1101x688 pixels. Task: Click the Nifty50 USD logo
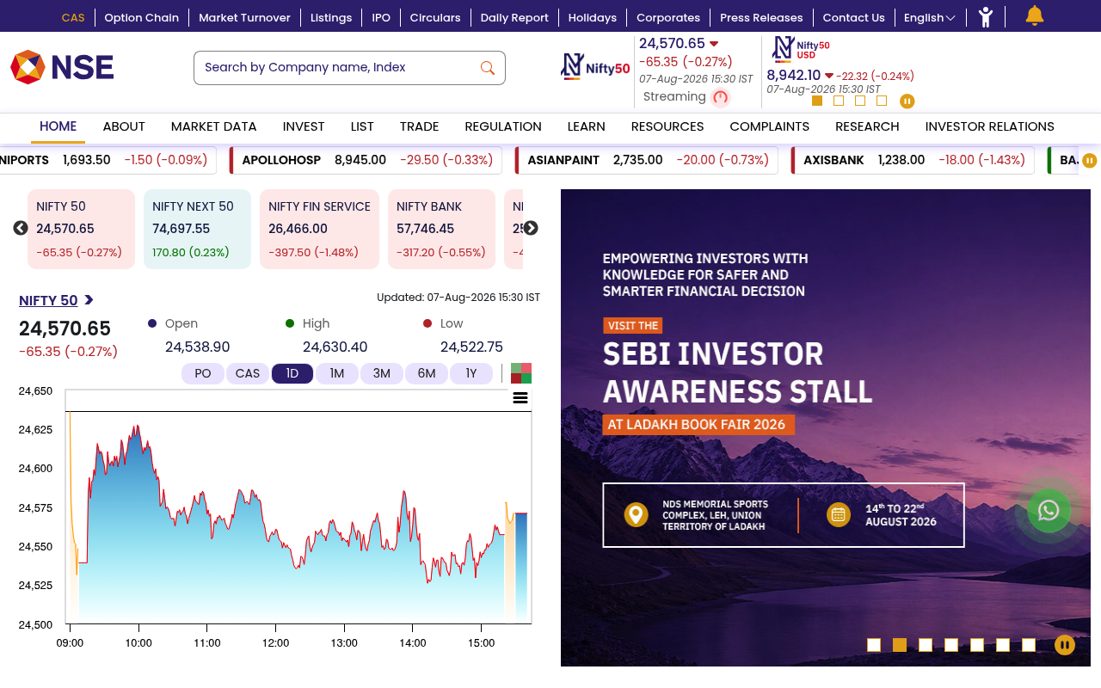[801, 48]
